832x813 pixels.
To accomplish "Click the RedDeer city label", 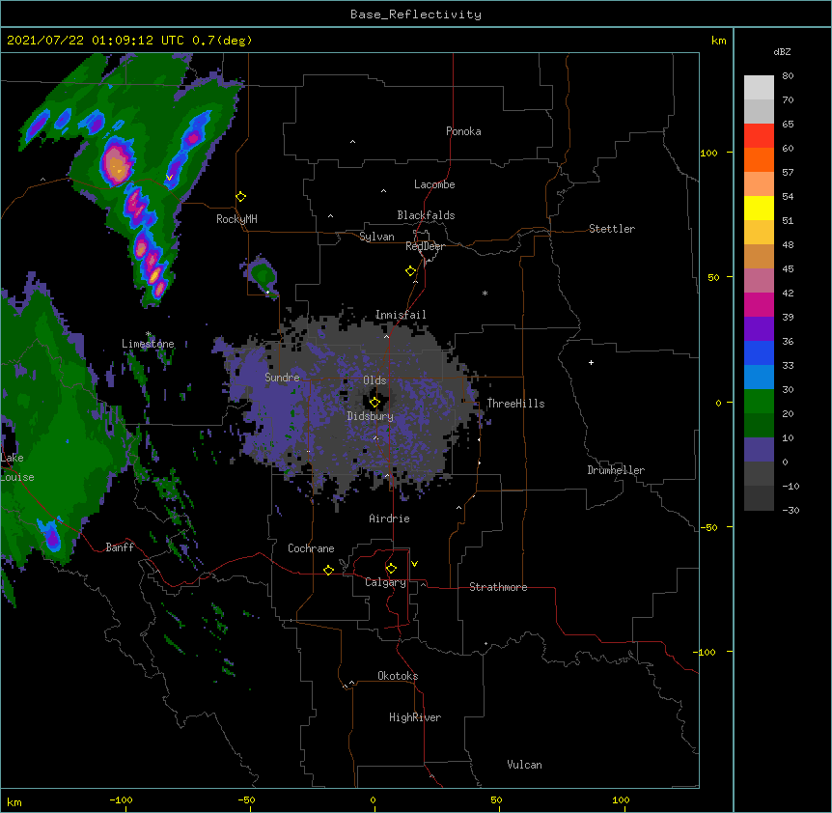I will tap(425, 246).
